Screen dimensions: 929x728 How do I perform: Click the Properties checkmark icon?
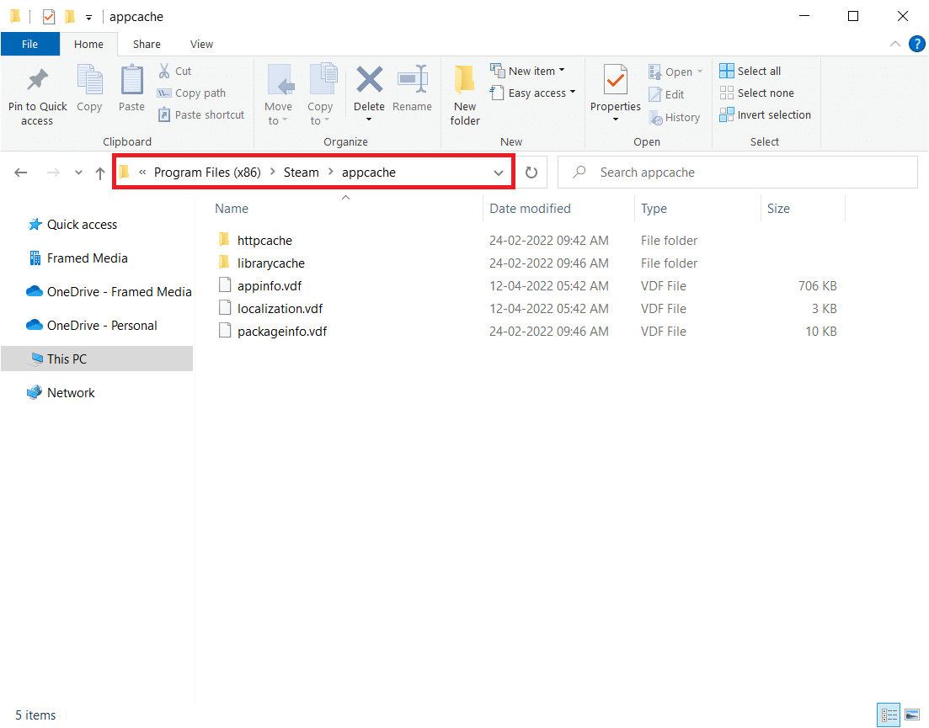click(616, 80)
